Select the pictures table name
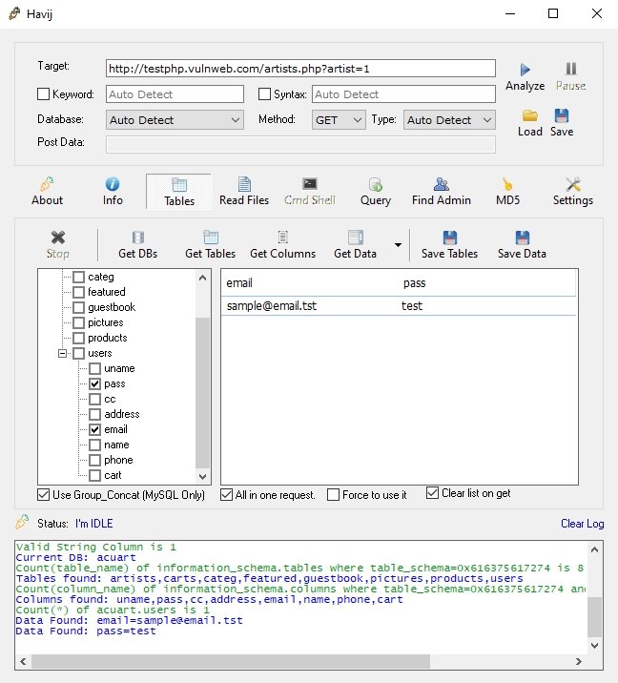Screen dimensions: 618x683 pos(106,322)
